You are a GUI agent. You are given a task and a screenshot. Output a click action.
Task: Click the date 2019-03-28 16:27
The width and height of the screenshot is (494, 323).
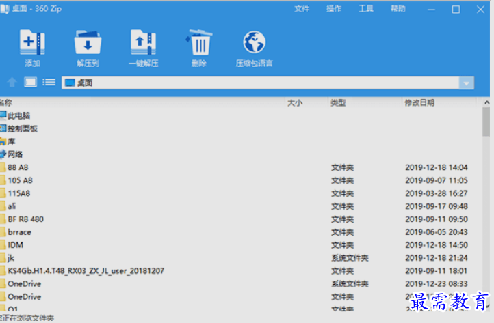[x=437, y=193]
